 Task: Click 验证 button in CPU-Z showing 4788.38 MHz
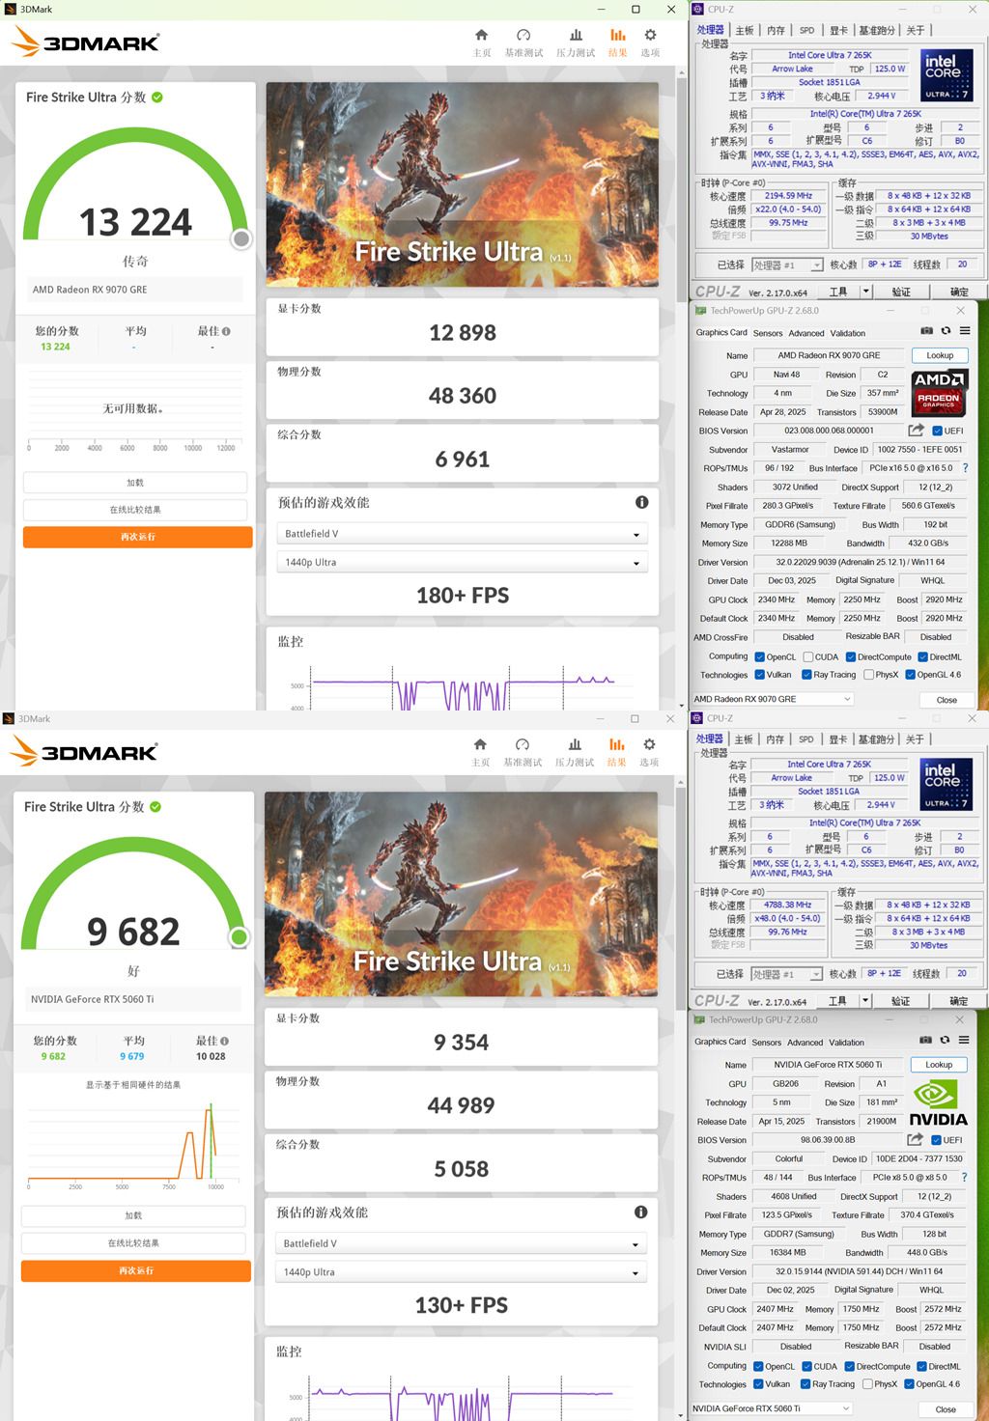click(900, 1001)
